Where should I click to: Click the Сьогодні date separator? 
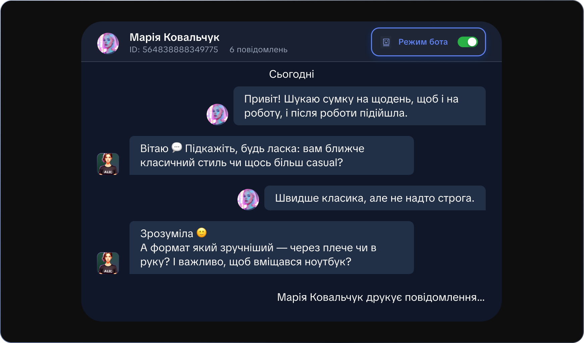pos(291,74)
